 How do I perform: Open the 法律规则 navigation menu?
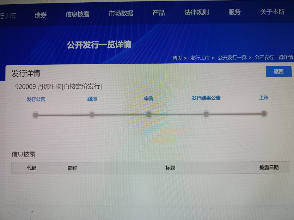click(196, 12)
